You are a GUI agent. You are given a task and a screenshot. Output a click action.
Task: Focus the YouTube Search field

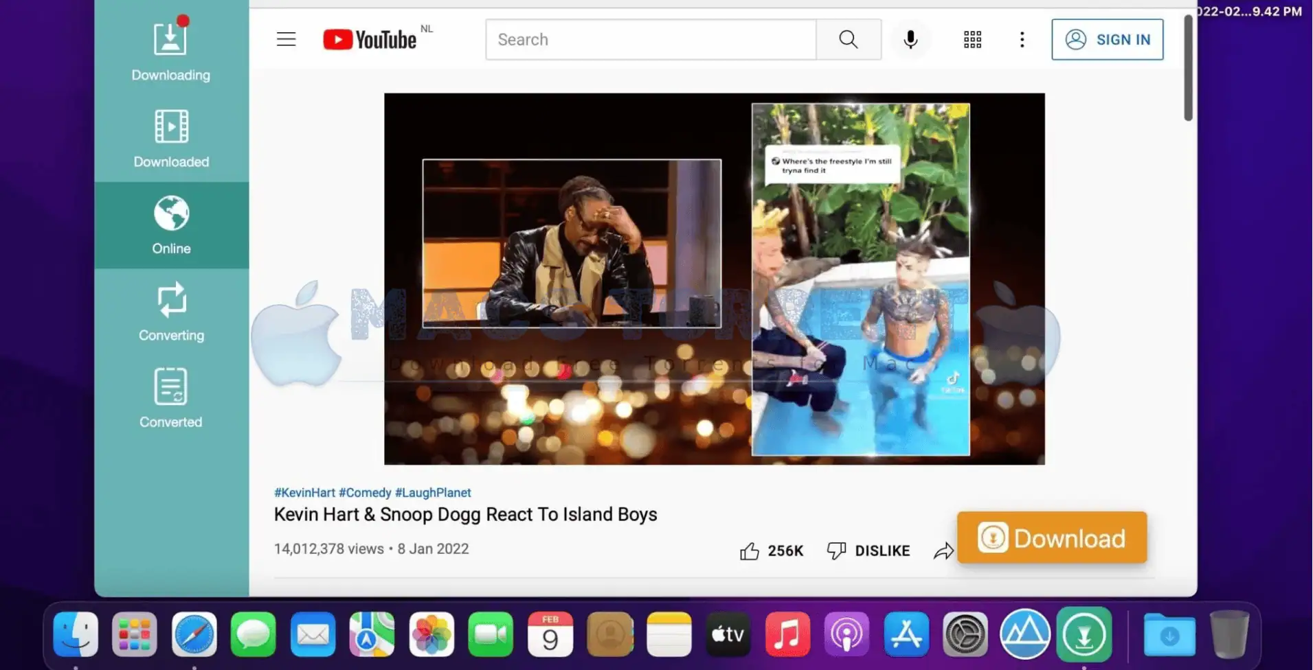click(651, 39)
